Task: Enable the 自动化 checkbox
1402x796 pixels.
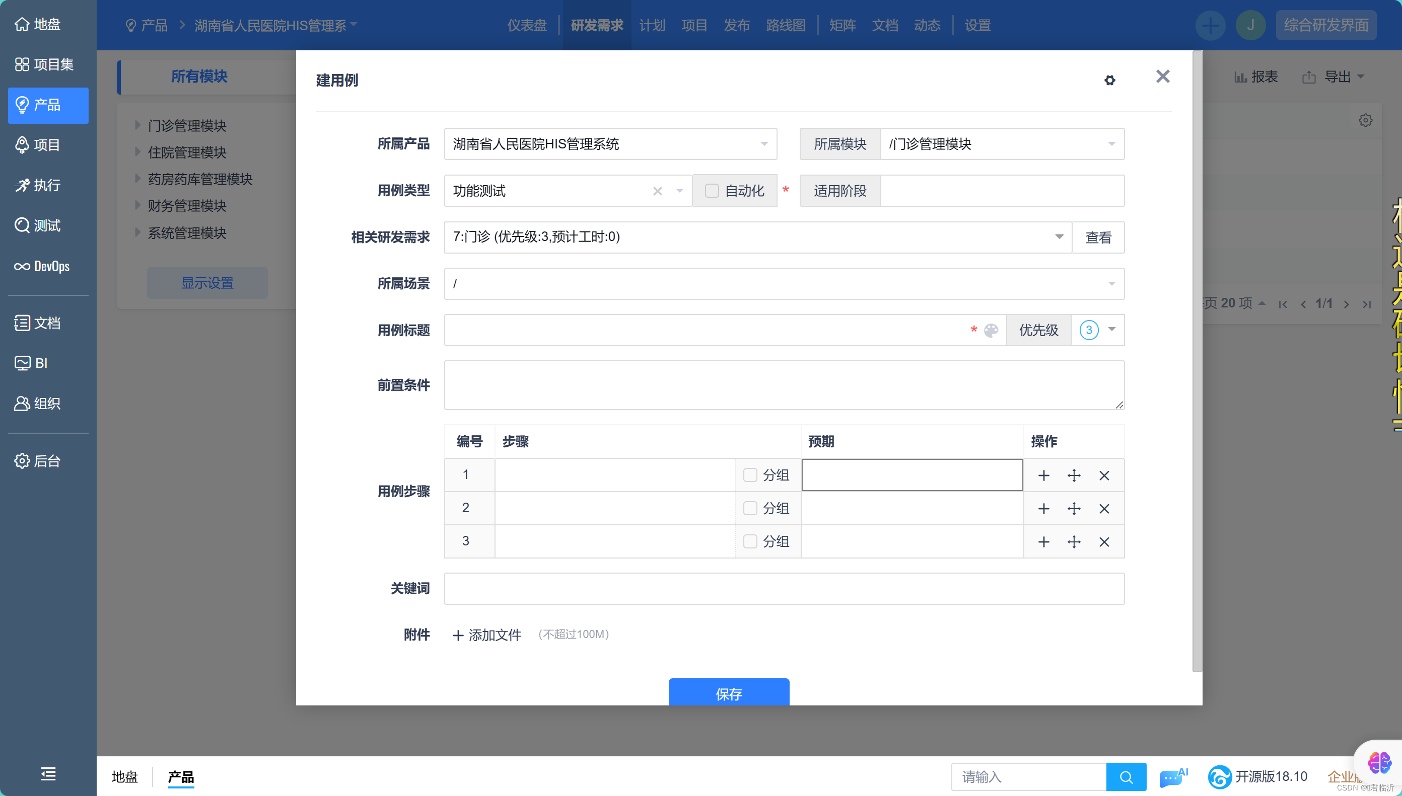Action: 712,191
